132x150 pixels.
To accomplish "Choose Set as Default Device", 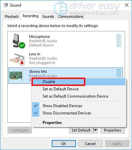I will (x=61, y=89).
